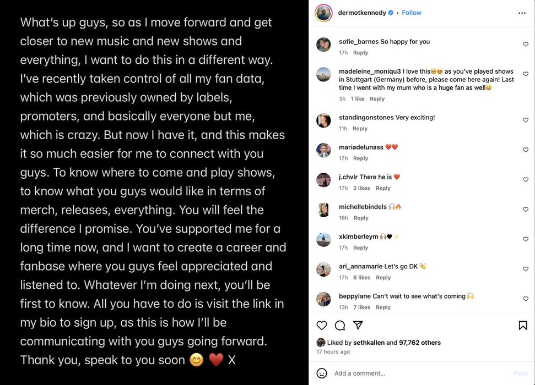
Task: Share the post via paper plane icon
Action: [x=358, y=326]
